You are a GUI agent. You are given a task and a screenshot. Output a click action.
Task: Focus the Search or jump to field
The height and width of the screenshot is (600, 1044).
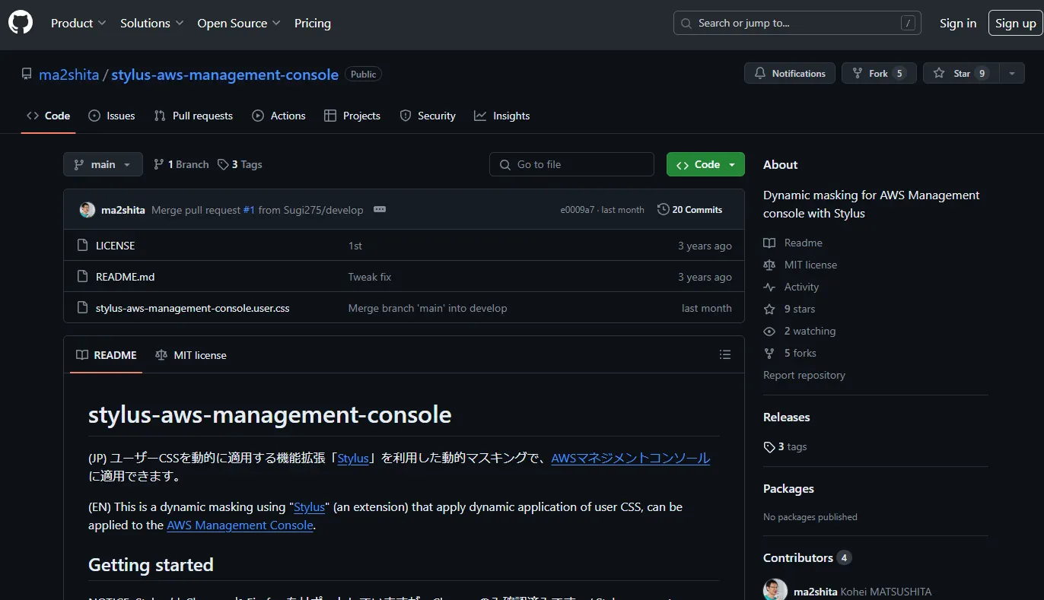[797, 23]
